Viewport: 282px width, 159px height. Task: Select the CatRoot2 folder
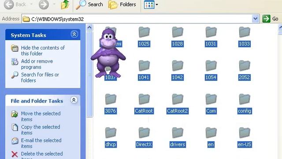[177, 104]
